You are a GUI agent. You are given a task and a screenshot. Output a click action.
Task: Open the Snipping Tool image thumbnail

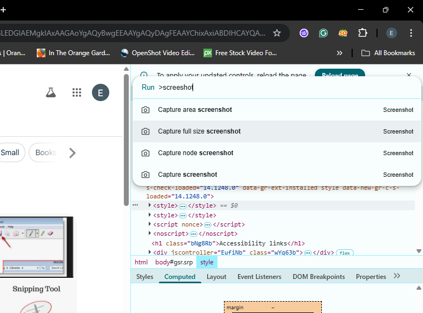click(x=36, y=247)
